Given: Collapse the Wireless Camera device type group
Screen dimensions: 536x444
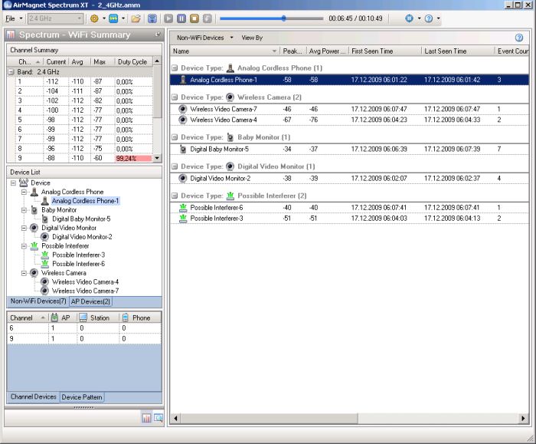Looking at the screenshot, I should pos(175,97).
